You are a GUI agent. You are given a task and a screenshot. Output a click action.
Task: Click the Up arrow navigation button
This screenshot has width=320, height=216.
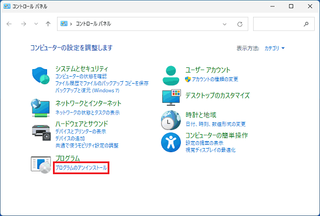click(x=48, y=24)
